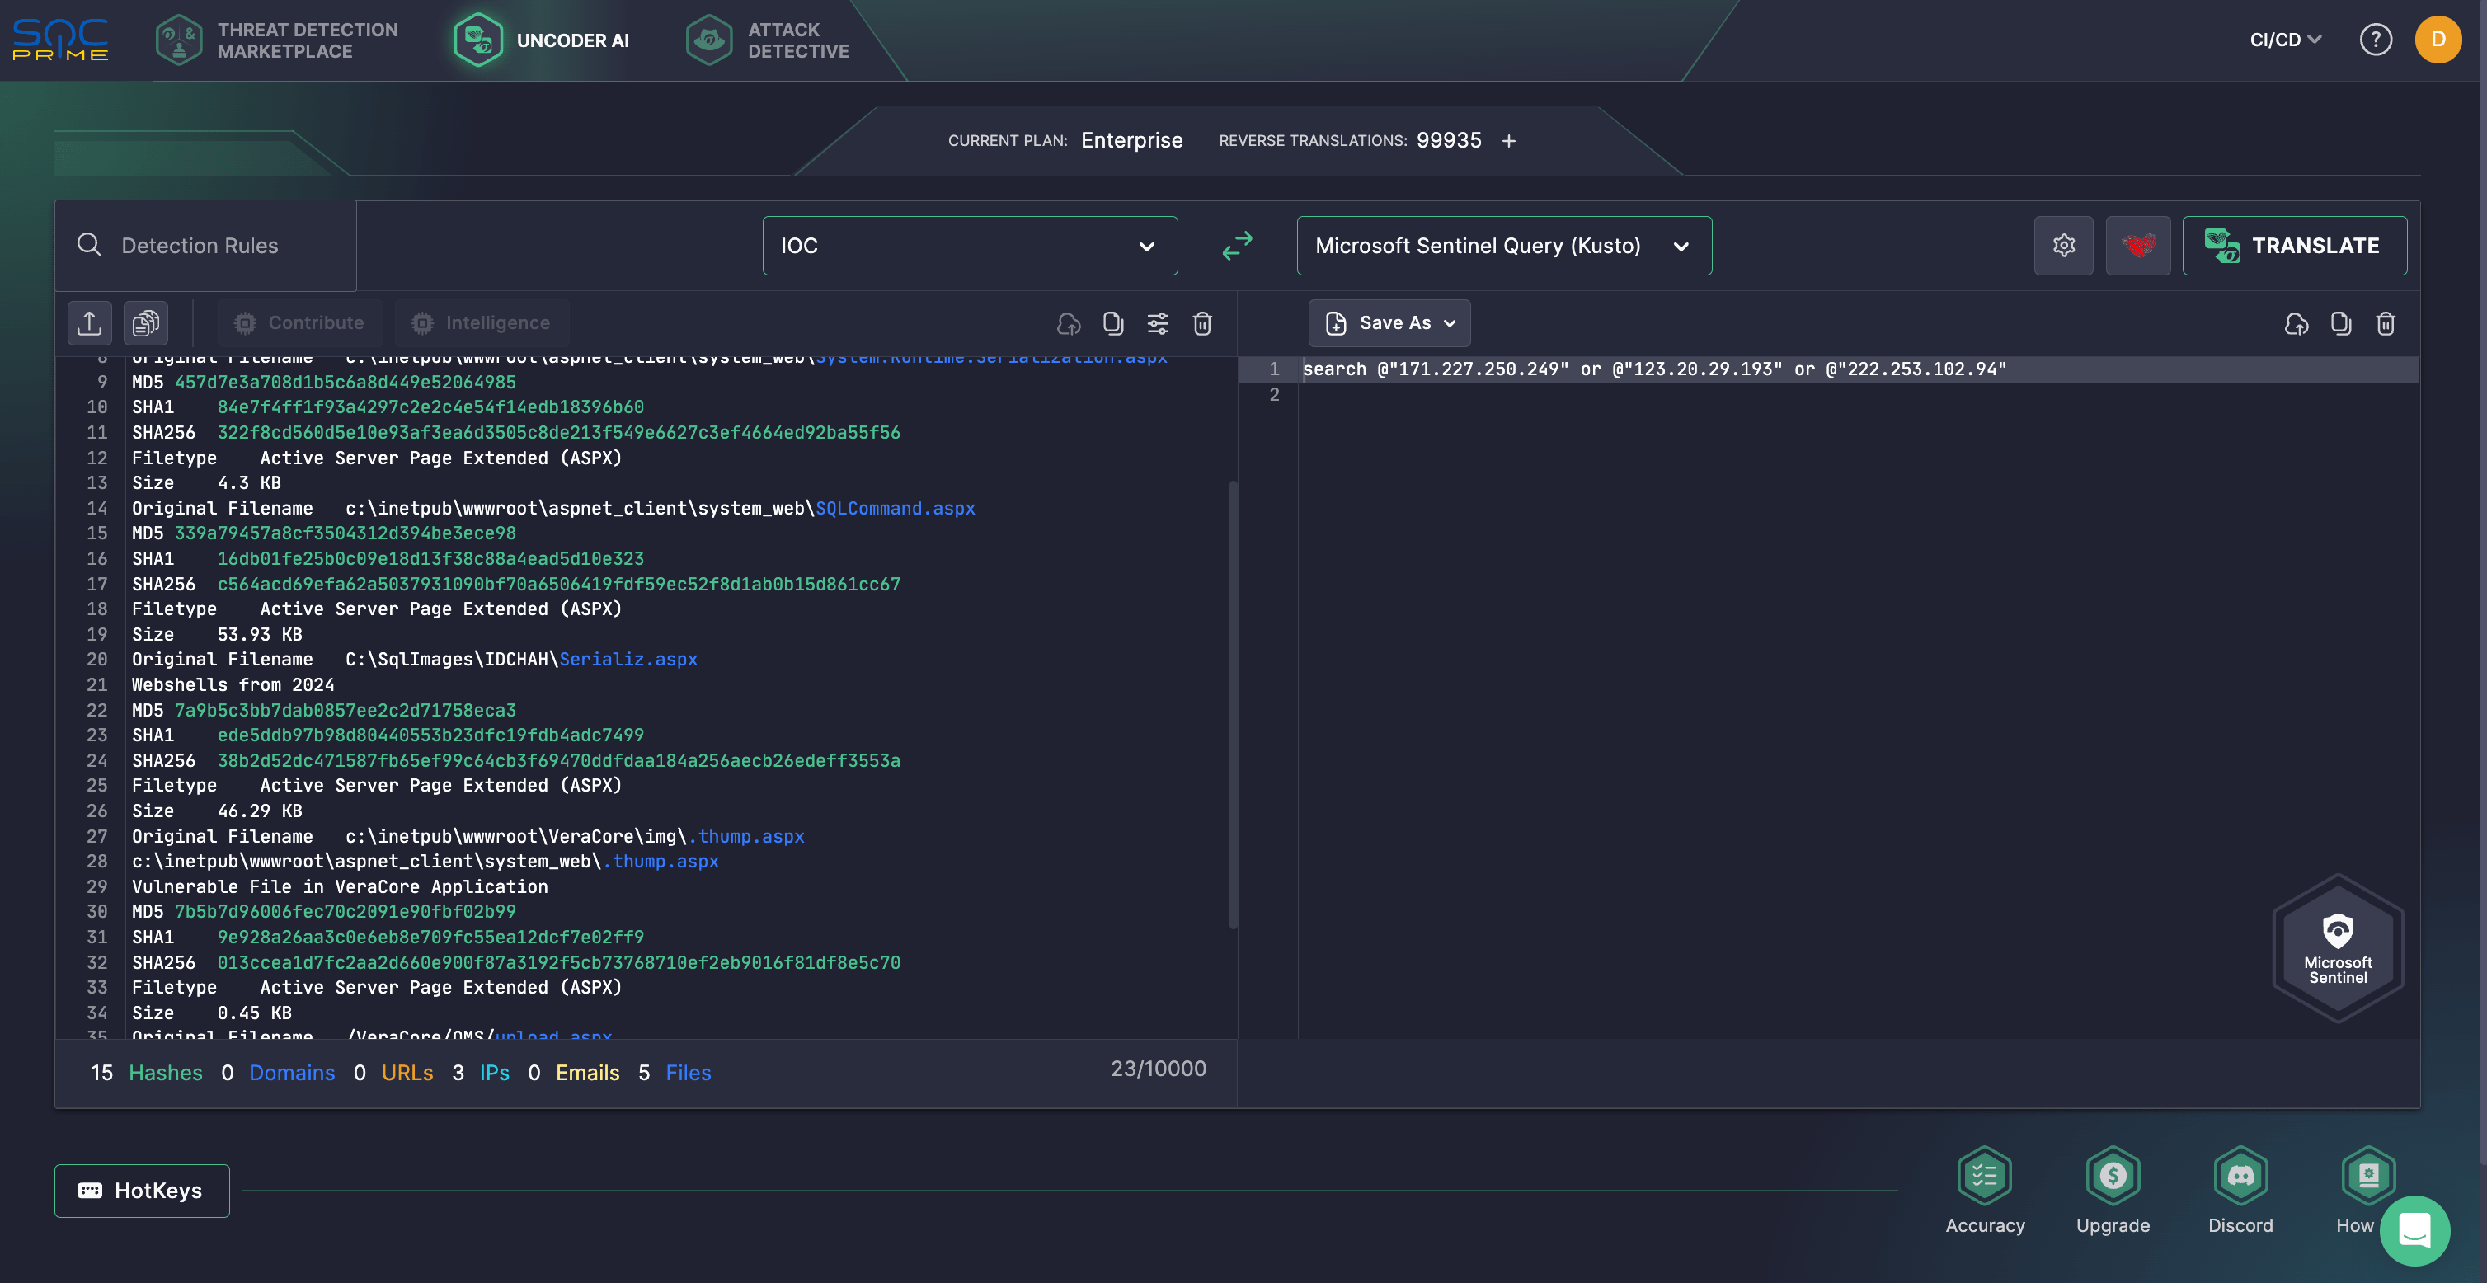Viewport: 2487px width, 1283px height.
Task: Click the Upgrade icon at bottom right
Action: click(2113, 1173)
